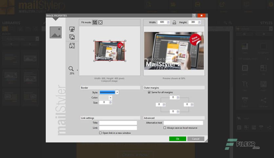Click the link Title input field
274x158 pixels.
click(x=118, y=123)
